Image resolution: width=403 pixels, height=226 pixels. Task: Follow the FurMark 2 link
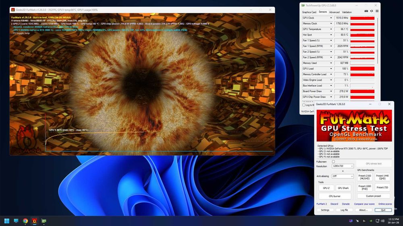[322, 204]
